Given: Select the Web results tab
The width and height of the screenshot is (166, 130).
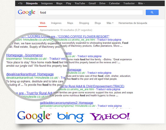Looking at the screenshot, I should [x=42, y=23].
